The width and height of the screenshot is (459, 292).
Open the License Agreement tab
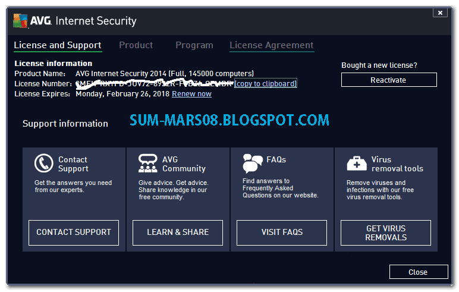click(x=271, y=45)
